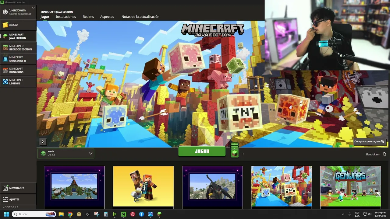Open File Explorer from the taskbar
This screenshot has height=219, width=390.
61,214
